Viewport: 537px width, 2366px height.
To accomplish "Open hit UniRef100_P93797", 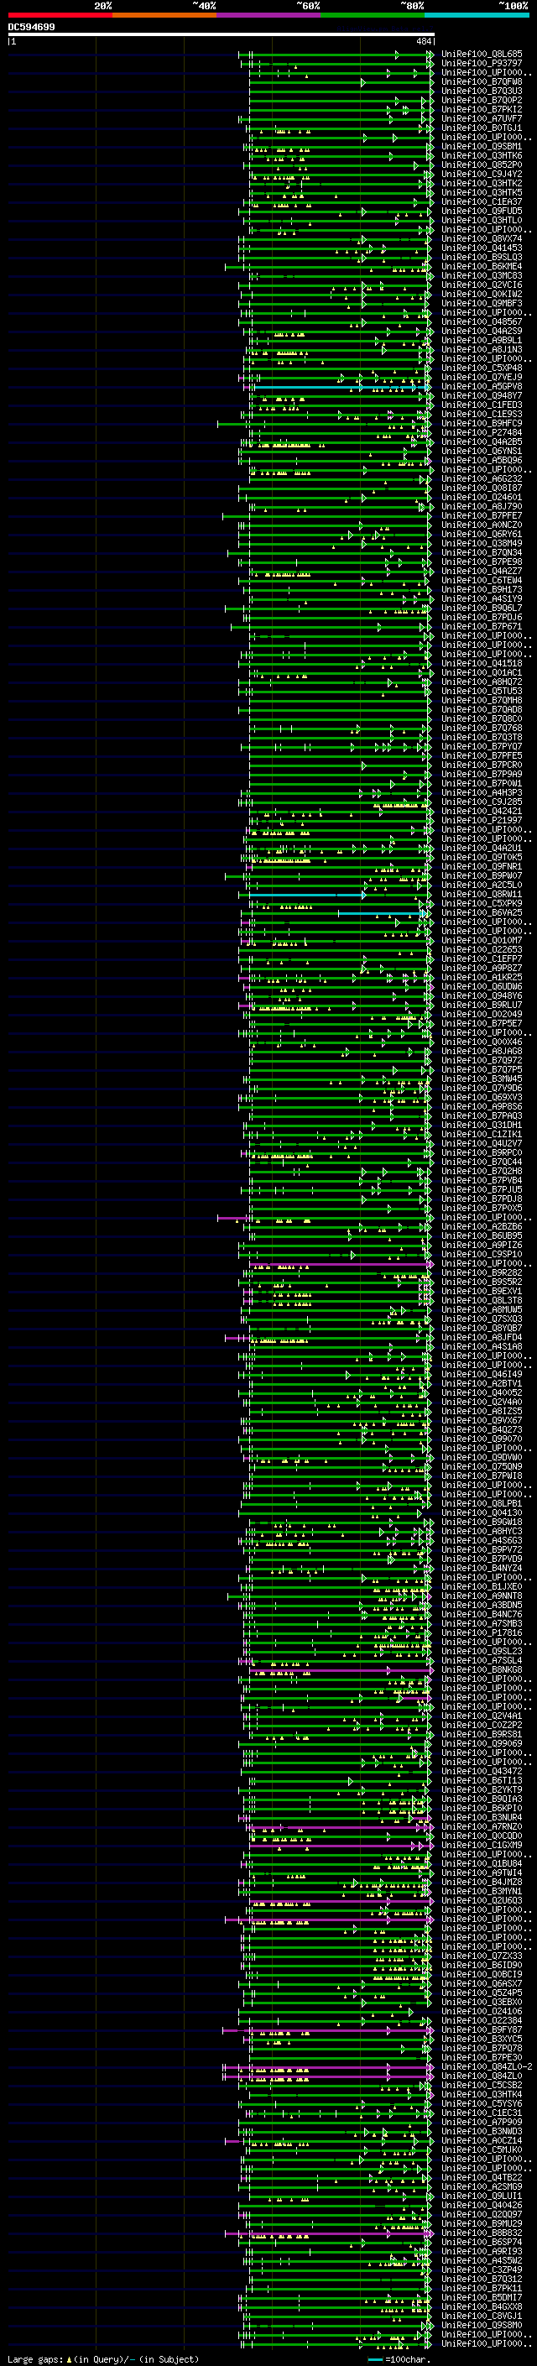I will tap(482, 64).
